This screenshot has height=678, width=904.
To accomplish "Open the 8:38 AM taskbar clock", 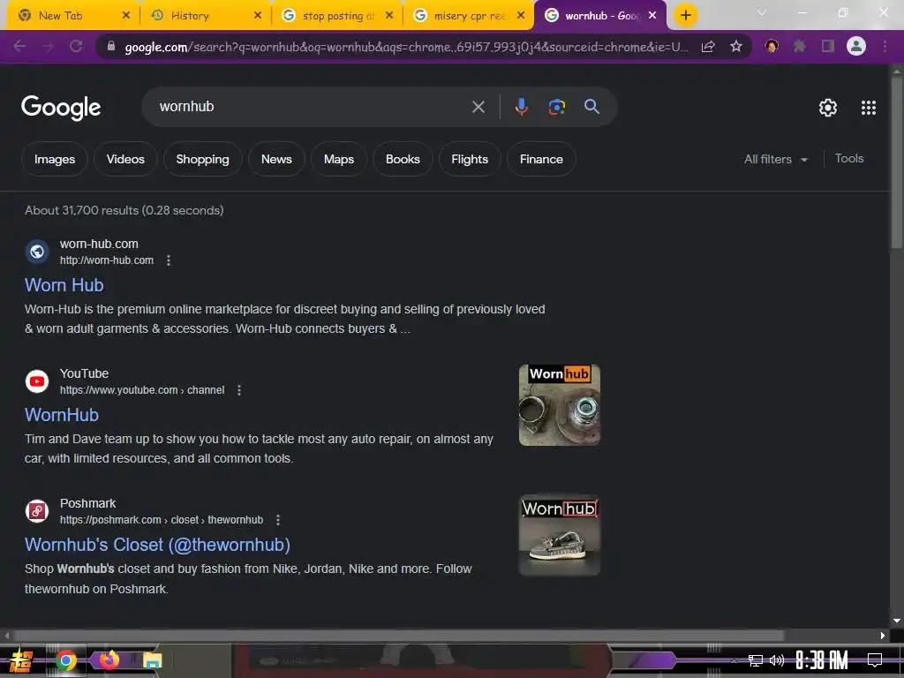I will [x=822, y=660].
